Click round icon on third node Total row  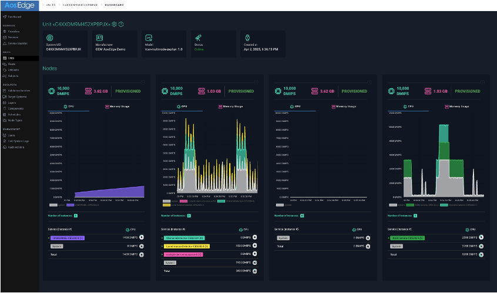tap(368, 246)
